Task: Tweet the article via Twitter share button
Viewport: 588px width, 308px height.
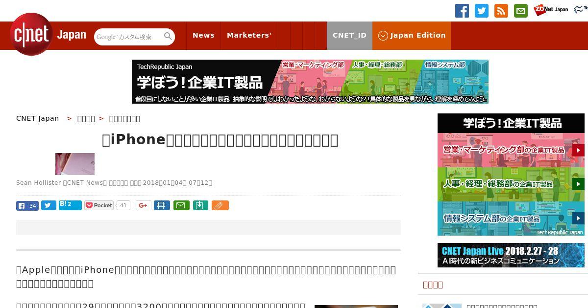Action: tap(49, 205)
